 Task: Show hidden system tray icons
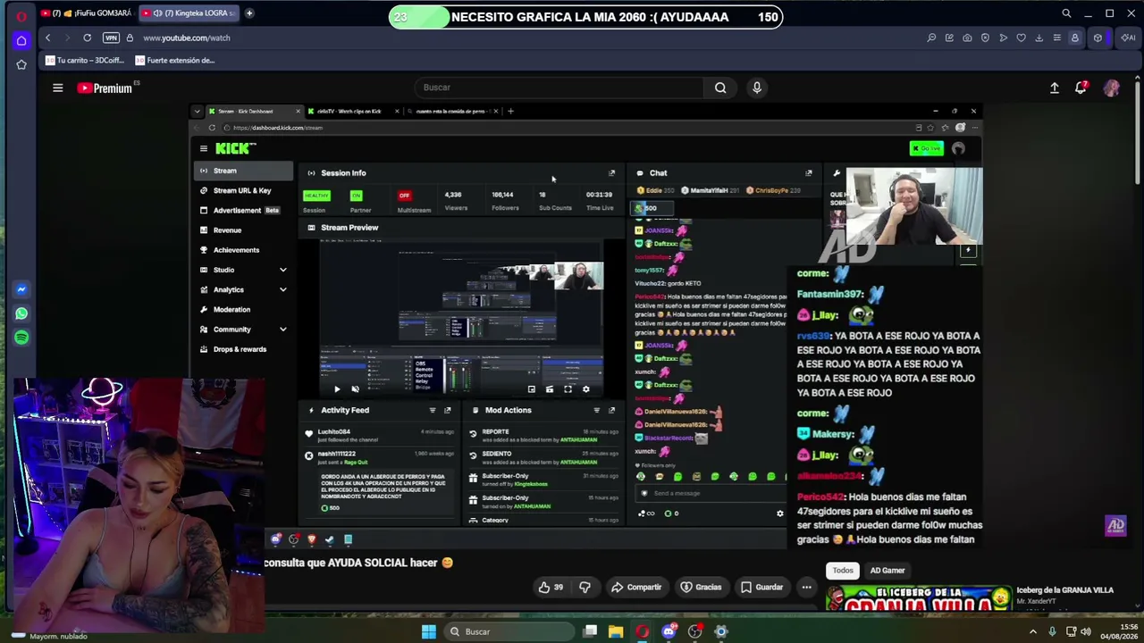pyautogui.click(x=1033, y=631)
